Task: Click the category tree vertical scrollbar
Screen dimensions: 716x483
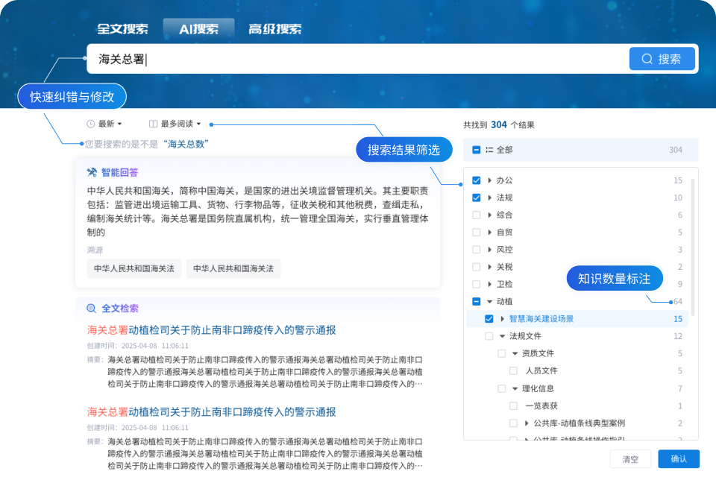Action: tap(693, 247)
